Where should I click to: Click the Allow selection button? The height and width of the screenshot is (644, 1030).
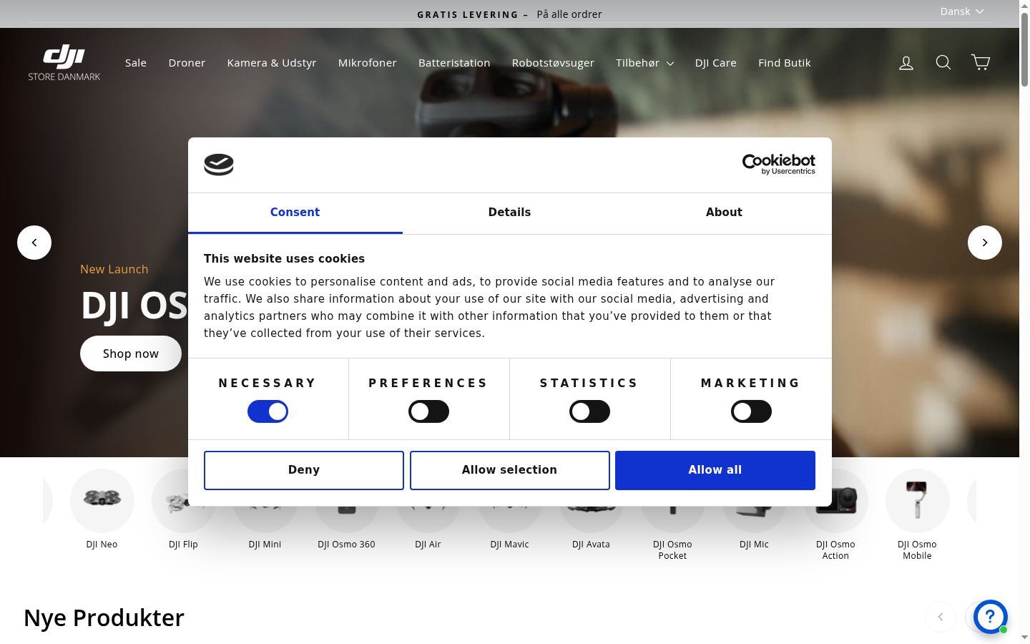[x=509, y=470]
